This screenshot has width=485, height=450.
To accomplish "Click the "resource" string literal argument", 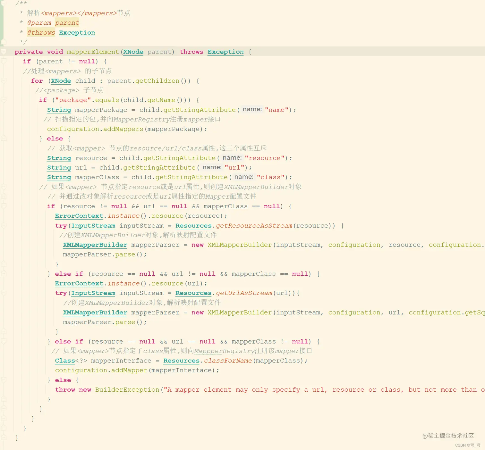I will click(x=264, y=158).
